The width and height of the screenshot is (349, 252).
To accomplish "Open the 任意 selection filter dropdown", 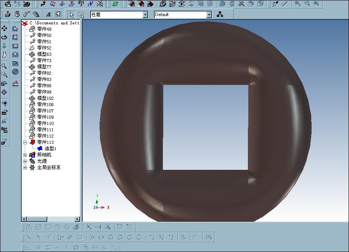I will coord(145,15).
